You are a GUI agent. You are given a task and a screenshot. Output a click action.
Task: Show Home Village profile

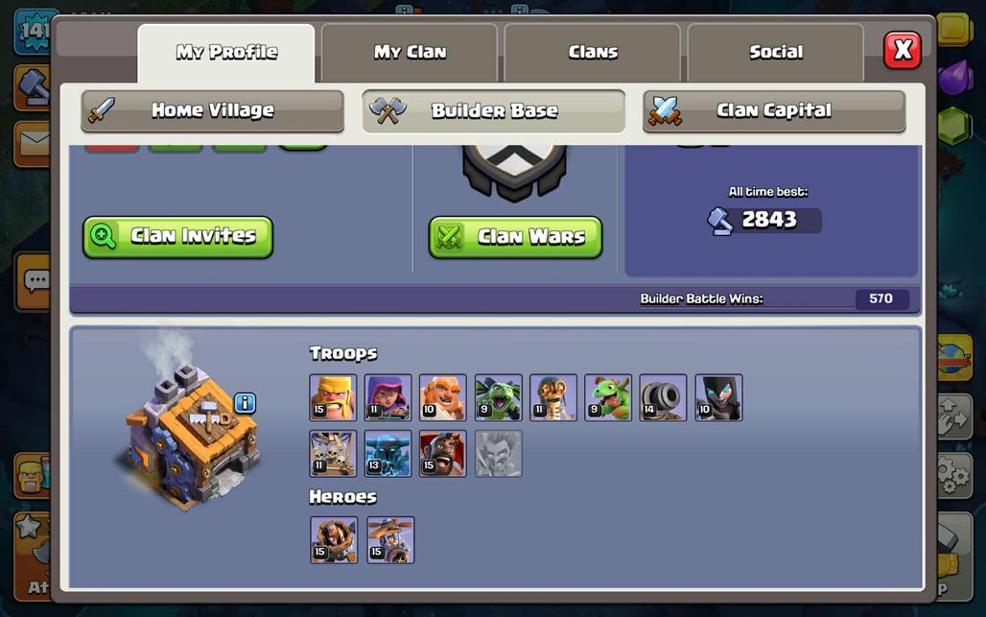click(x=213, y=111)
